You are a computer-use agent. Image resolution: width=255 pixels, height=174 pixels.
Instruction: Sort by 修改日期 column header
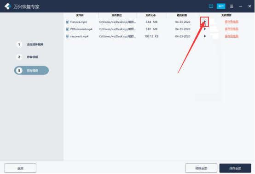click(182, 15)
